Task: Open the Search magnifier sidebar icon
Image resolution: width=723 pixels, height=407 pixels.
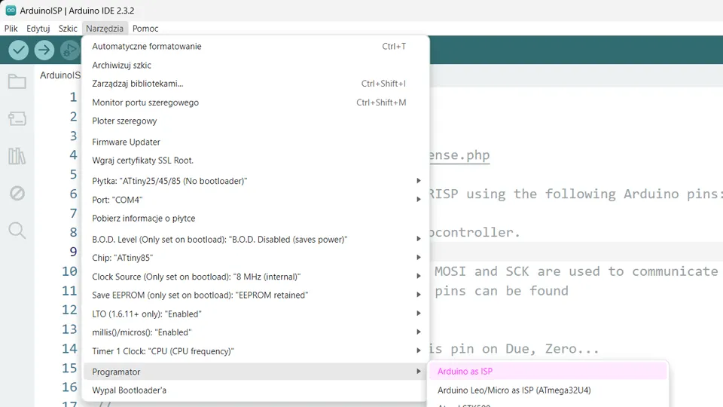Action: coord(17,230)
